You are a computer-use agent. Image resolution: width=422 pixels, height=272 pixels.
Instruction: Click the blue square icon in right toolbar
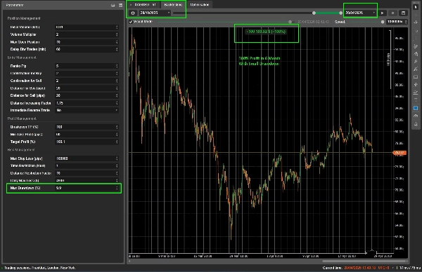click(x=416, y=108)
